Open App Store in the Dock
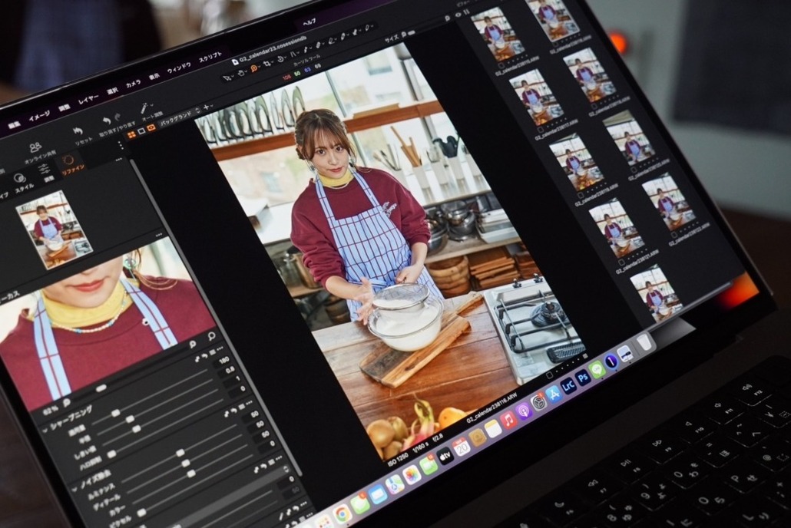The height and width of the screenshot is (528, 791). point(554,393)
